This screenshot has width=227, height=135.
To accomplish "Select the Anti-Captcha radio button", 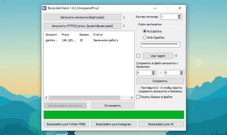I will (x=145, y=38).
